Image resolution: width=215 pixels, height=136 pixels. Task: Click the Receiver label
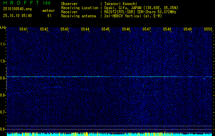tap(69, 12)
